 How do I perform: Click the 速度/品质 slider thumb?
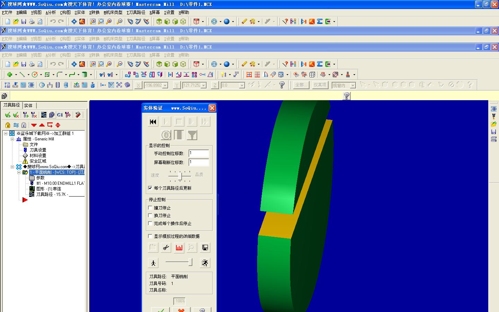click(x=180, y=176)
